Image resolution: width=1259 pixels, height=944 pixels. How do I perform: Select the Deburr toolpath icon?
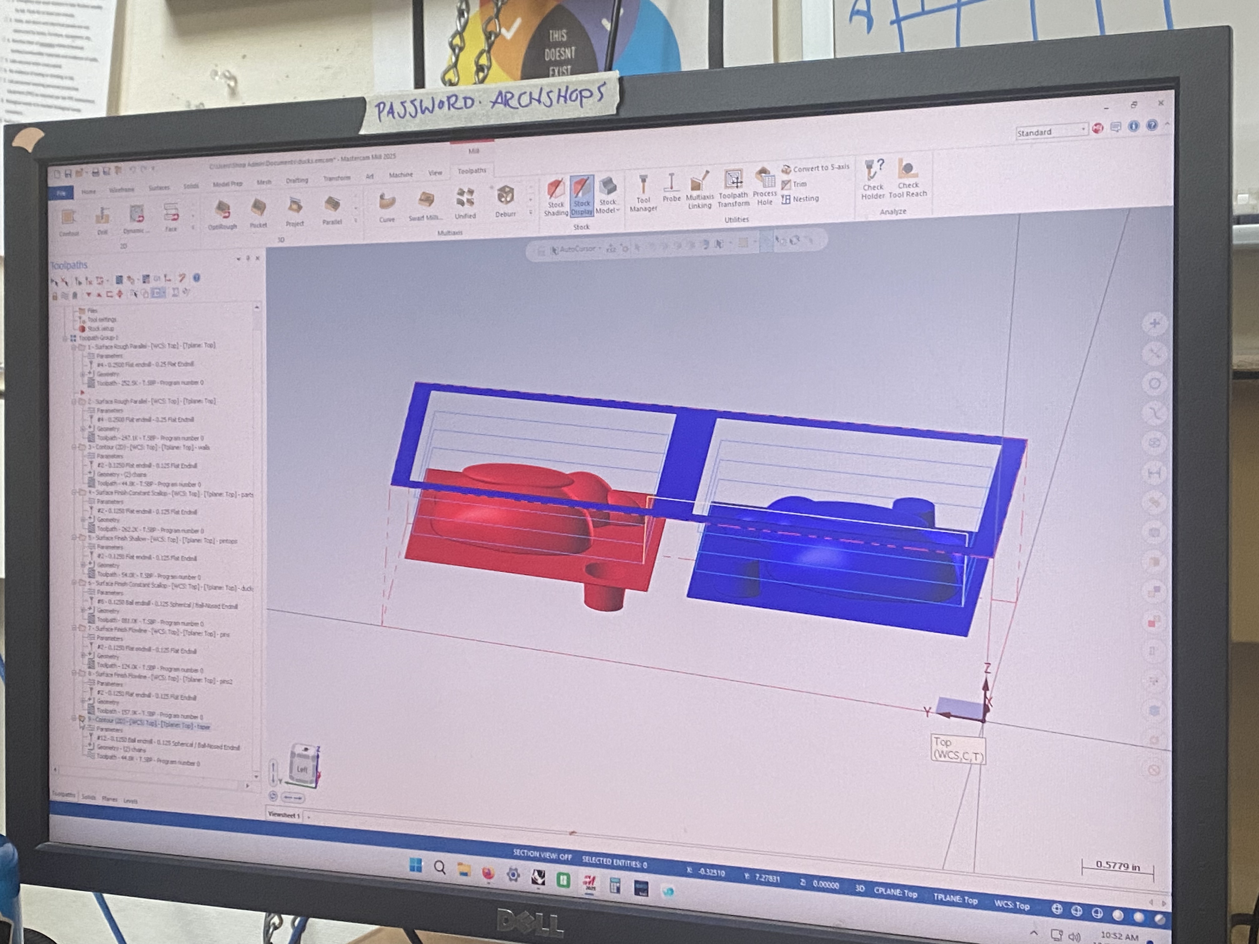tap(505, 201)
